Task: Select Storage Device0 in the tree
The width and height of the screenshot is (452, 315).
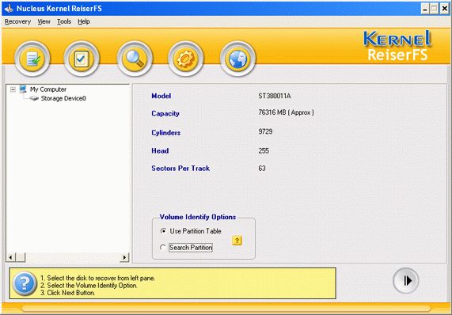Action: 63,99
